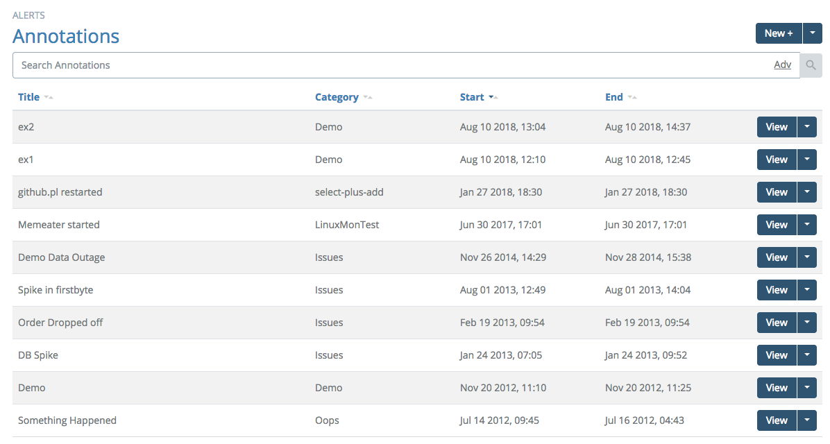Open the Adv advanced search link
This screenshot has width=830, height=444.
coord(782,65)
